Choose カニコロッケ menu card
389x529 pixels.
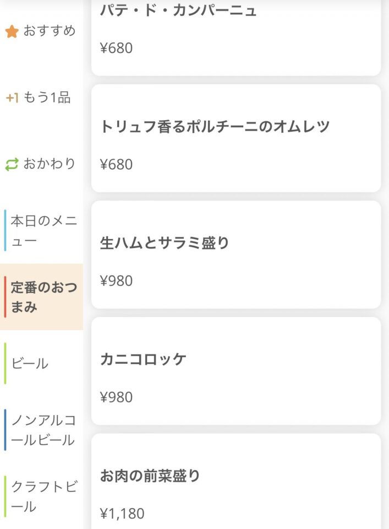click(x=236, y=371)
